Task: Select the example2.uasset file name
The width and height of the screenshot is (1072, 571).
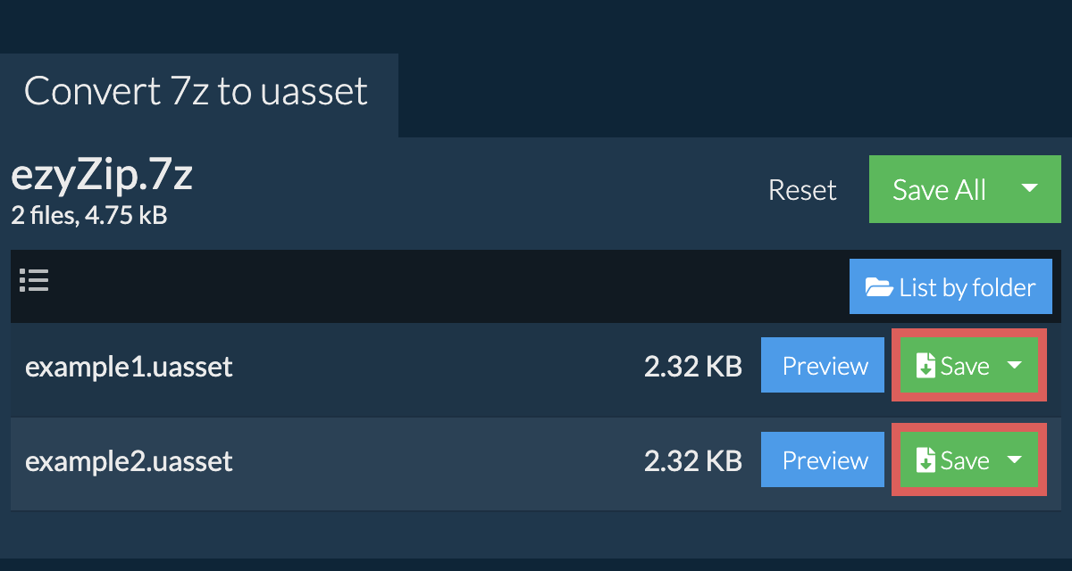Action: (x=129, y=461)
